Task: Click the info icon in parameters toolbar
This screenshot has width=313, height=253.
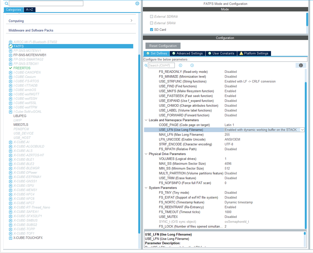Action: 301,65
